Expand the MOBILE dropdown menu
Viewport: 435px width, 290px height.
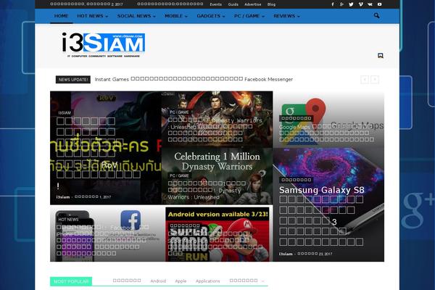click(x=176, y=16)
